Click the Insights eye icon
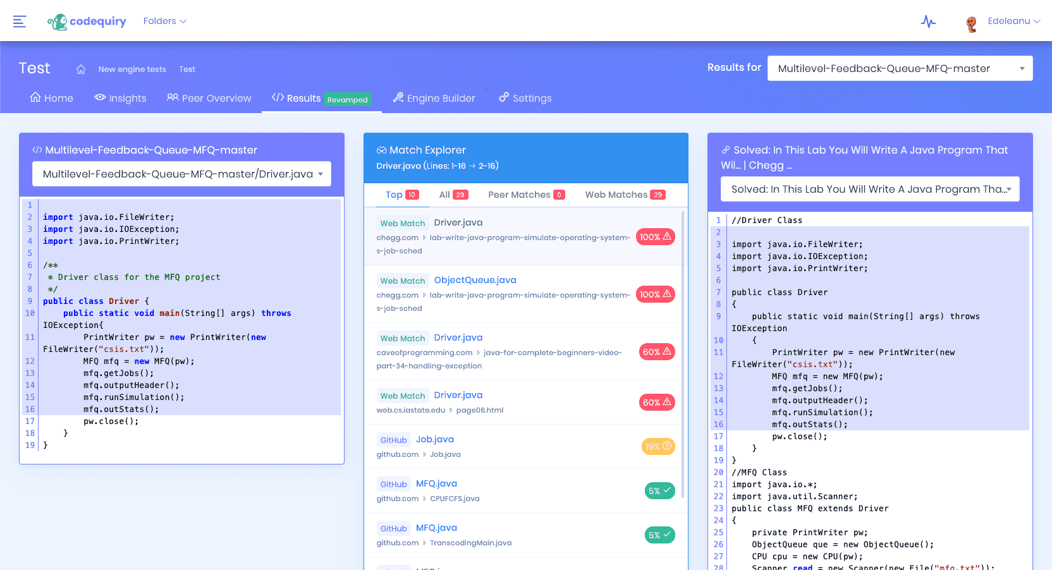1052x570 pixels. tap(100, 98)
